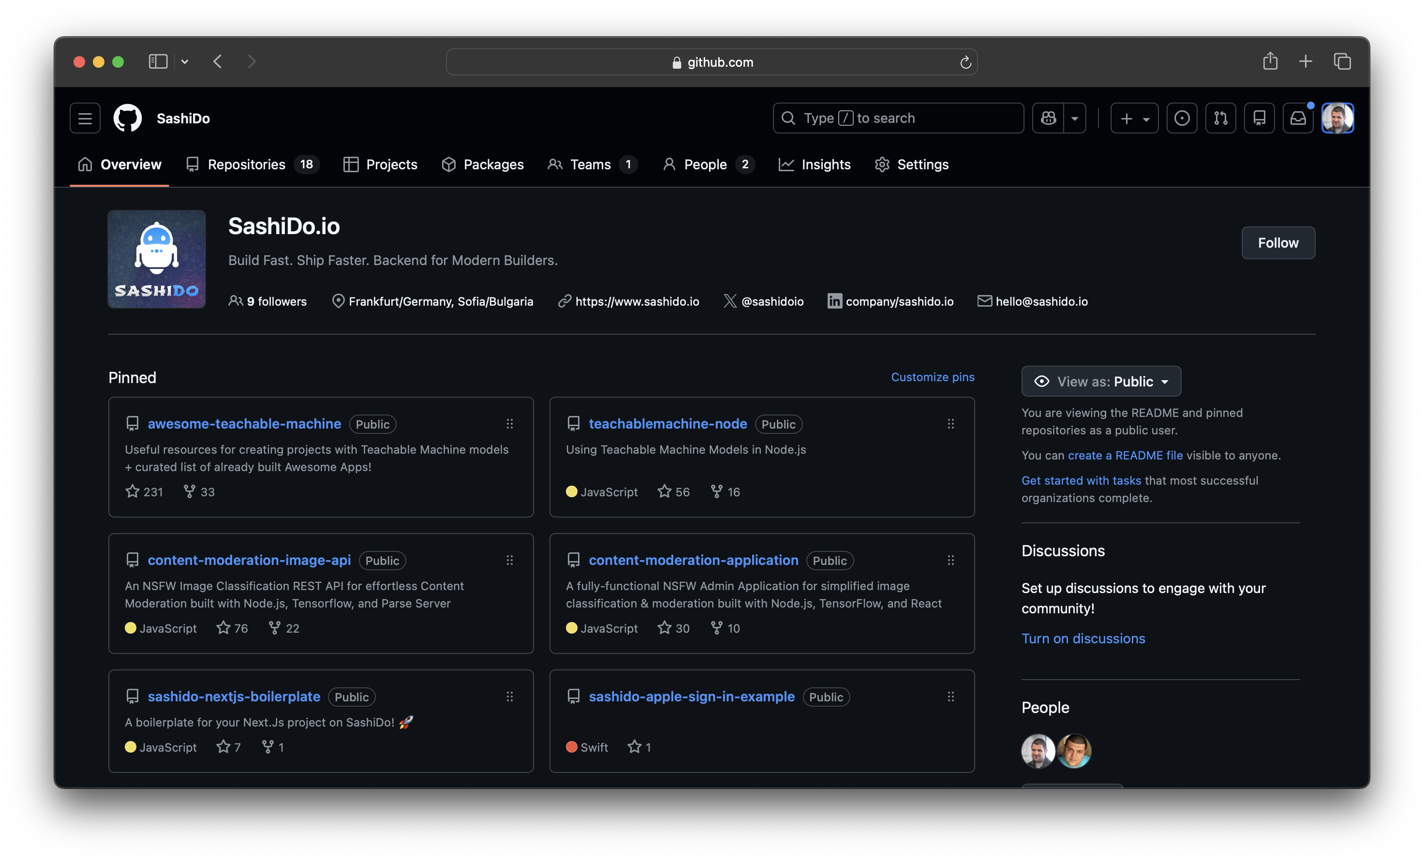Open the issues history icon in header
Image resolution: width=1424 pixels, height=860 pixels.
tap(1182, 118)
